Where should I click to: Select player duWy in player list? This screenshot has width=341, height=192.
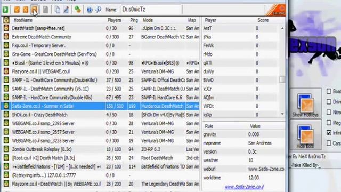[240, 71]
